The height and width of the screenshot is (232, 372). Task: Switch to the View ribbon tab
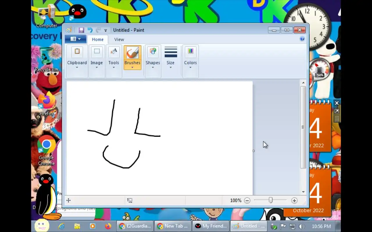tap(119, 39)
